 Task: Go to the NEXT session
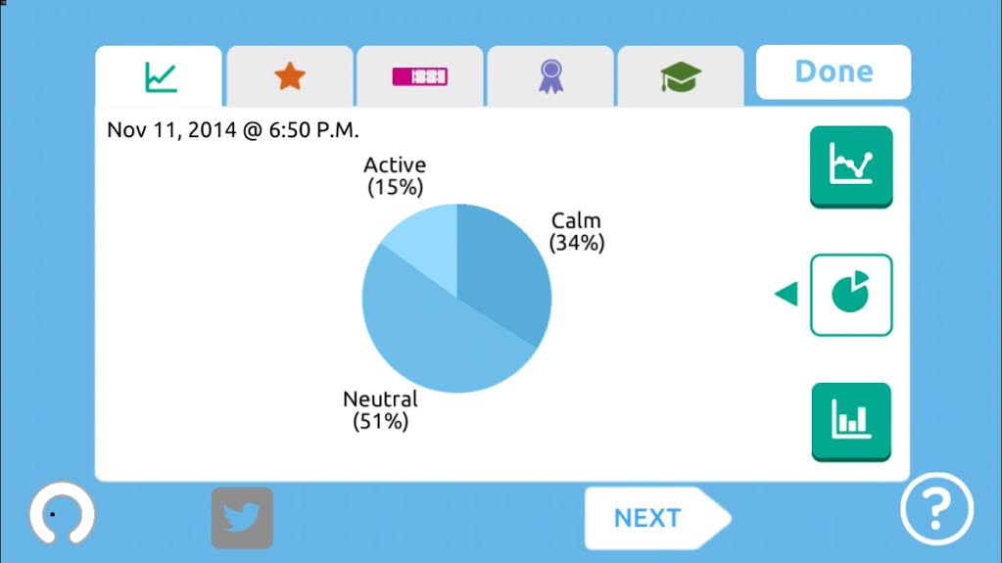click(657, 518)
